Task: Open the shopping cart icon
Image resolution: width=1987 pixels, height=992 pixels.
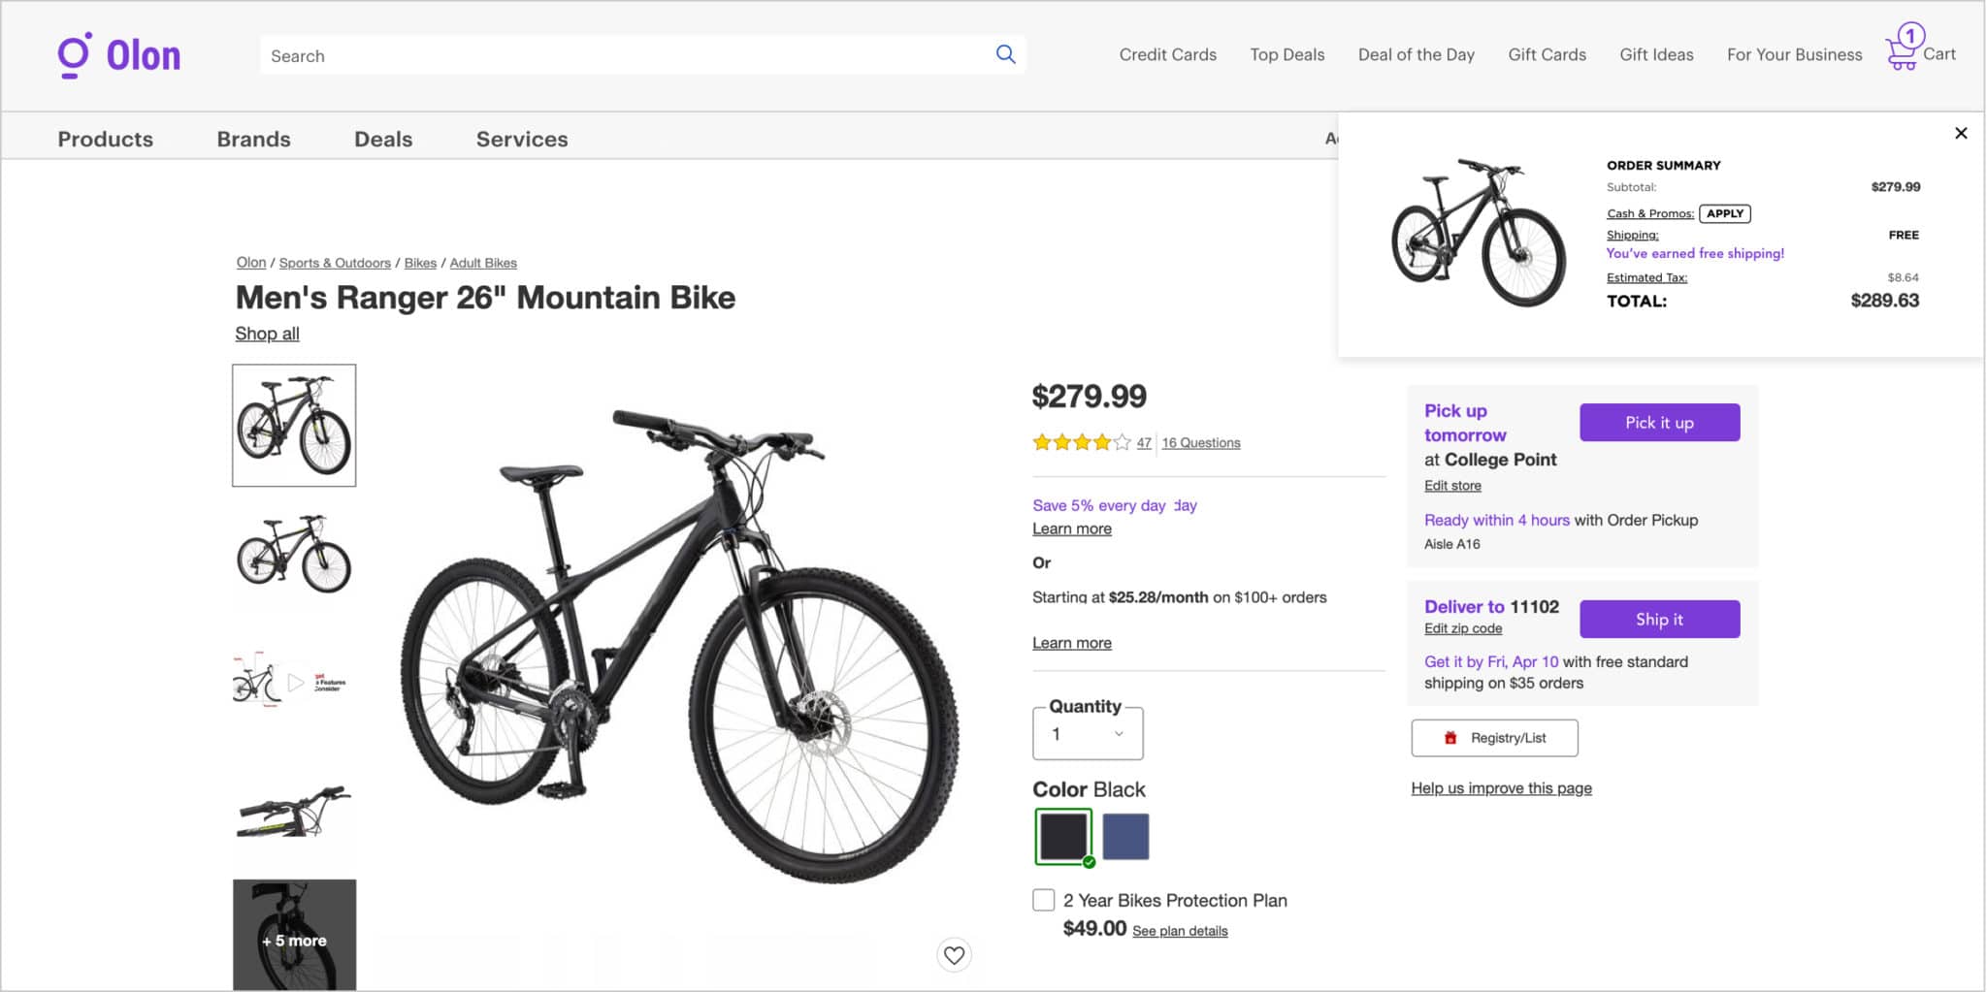Action: click(1903, 52)
